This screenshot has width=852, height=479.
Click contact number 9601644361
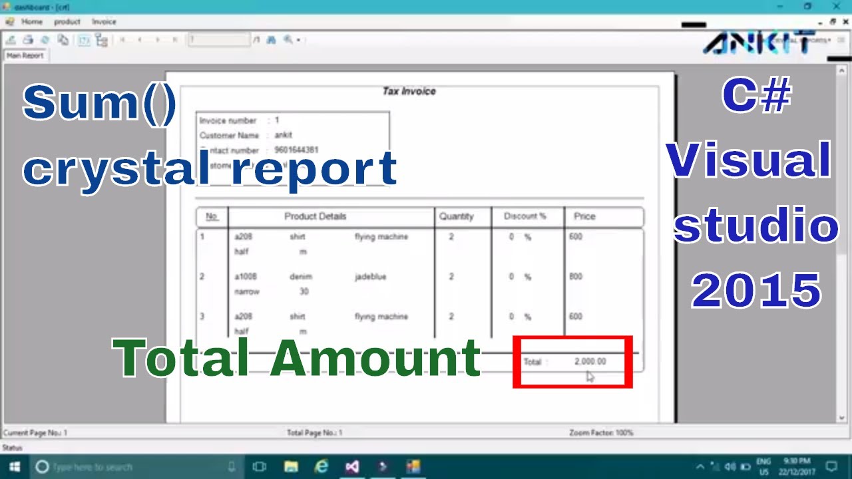296,150
